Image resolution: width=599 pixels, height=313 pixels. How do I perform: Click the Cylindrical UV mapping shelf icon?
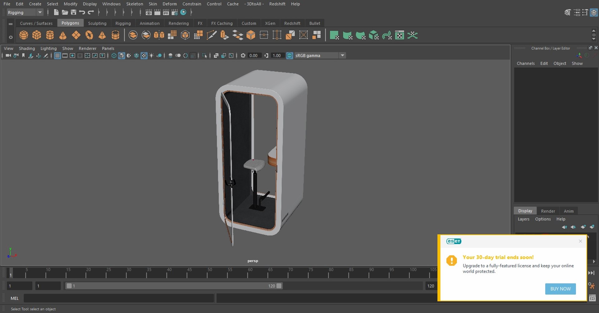(348, 35)
